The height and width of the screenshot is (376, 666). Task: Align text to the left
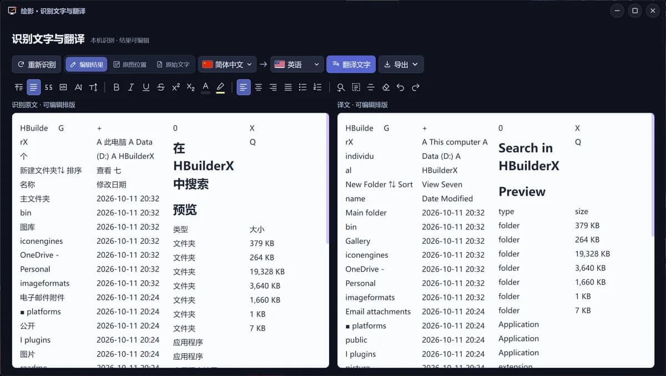pyautogui.click(x=244, y=87)
